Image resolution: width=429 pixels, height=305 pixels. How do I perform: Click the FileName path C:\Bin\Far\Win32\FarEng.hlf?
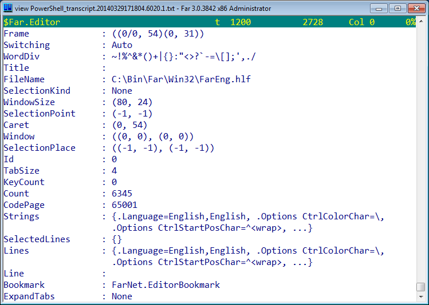(181, 79)
